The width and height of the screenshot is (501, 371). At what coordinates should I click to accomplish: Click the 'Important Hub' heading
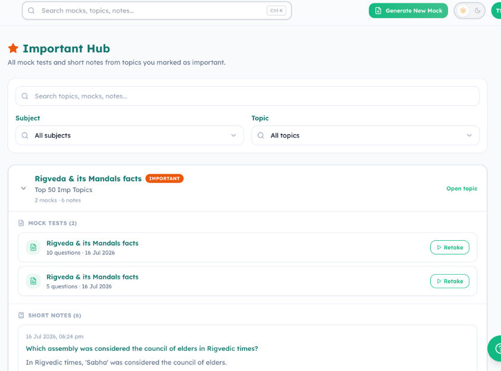(x=66, y=49)
